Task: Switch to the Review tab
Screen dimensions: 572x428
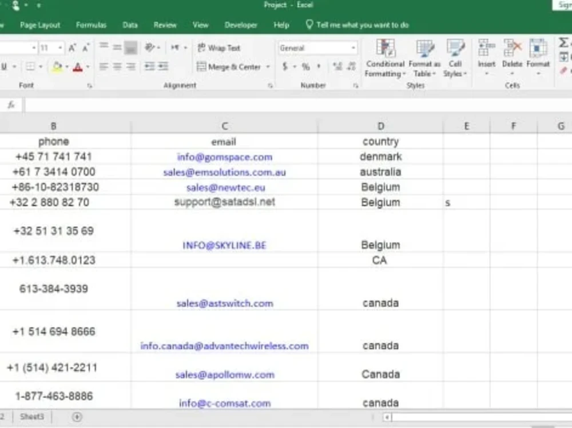Action: tap(165, 25)
